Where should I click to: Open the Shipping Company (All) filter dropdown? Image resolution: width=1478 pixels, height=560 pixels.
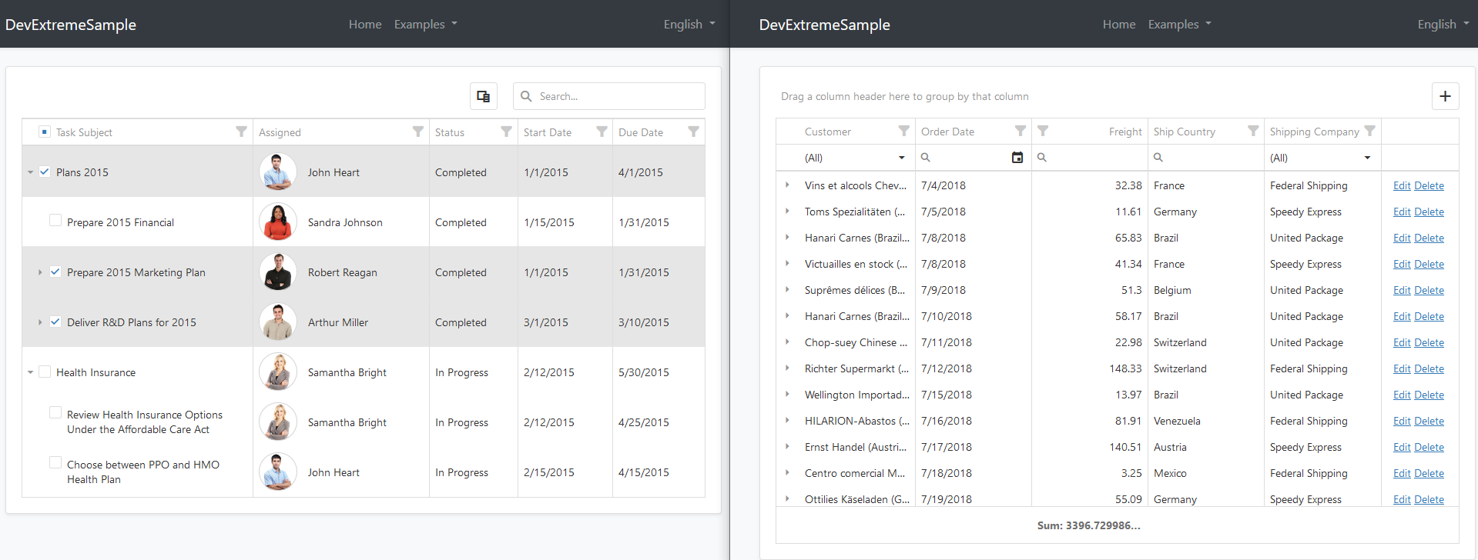pyautogui.click(x=1367, y=158)
